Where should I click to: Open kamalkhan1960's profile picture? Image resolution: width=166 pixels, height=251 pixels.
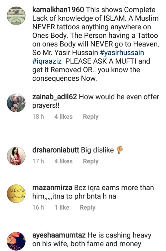point(16,16)
